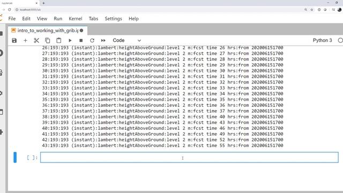Save the notebook with the disk icon
This screenshot has width=343, height=193.
(14, 41)
